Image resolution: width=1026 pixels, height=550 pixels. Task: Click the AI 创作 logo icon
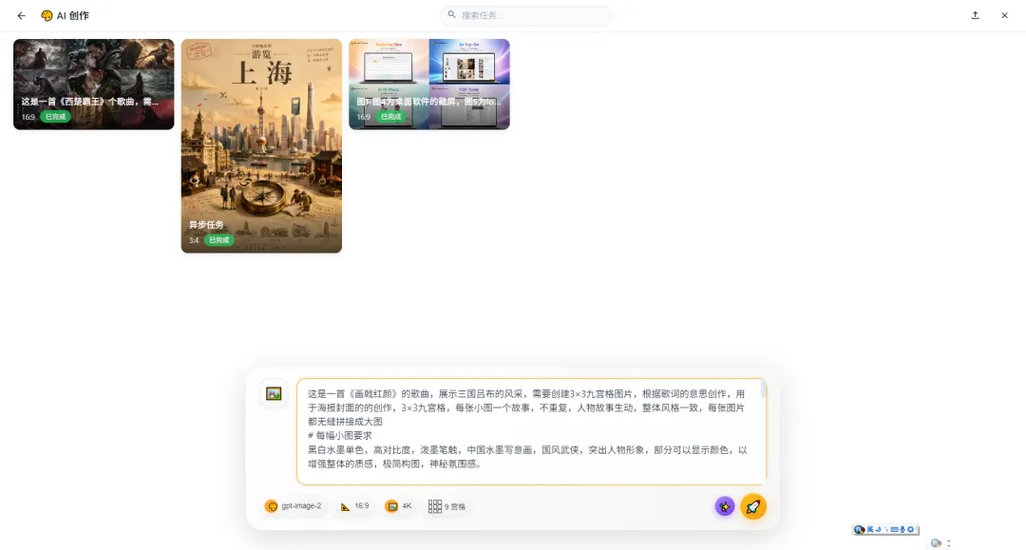point(47,16)
